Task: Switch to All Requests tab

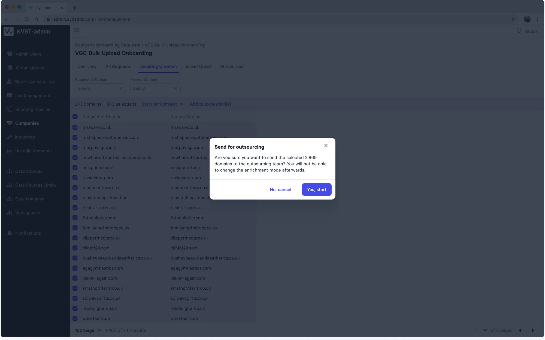Action: click(x=118, y=66)
